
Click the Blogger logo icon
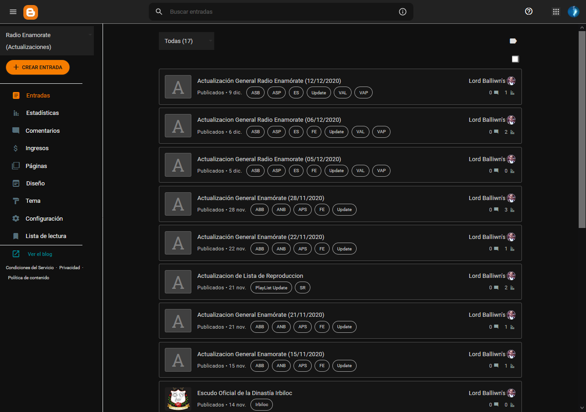pyautogui.click(x=30, y=11)
